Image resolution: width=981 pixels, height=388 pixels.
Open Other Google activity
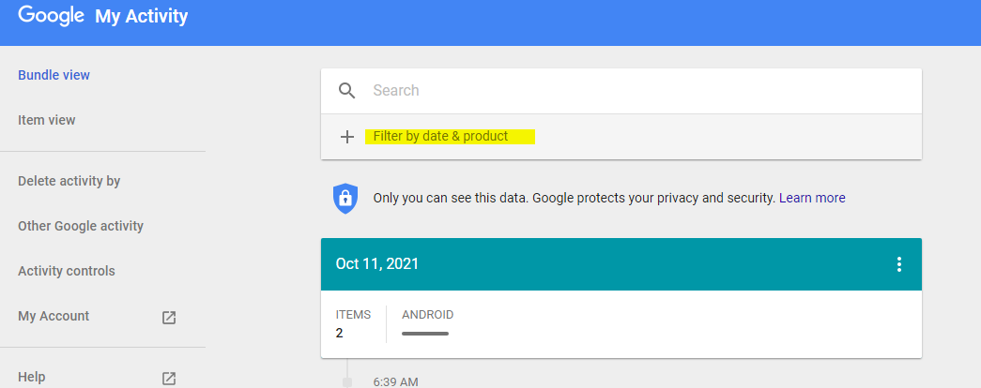81,226
